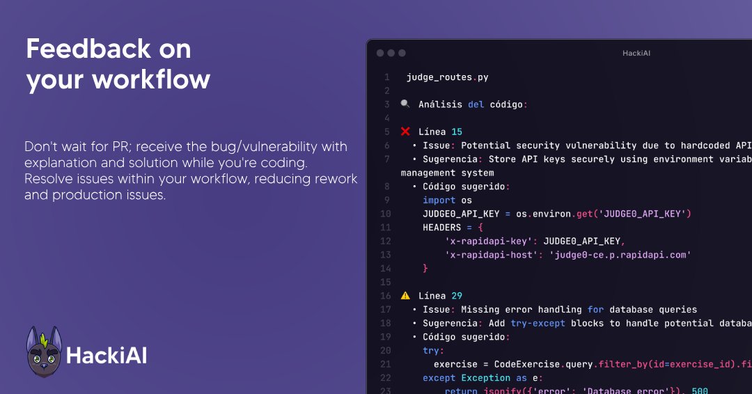Click the 'x-rapidapi-key' code line
Viewport: 752px width, 394px height.
pyautogui.click(x=535, y=241)
